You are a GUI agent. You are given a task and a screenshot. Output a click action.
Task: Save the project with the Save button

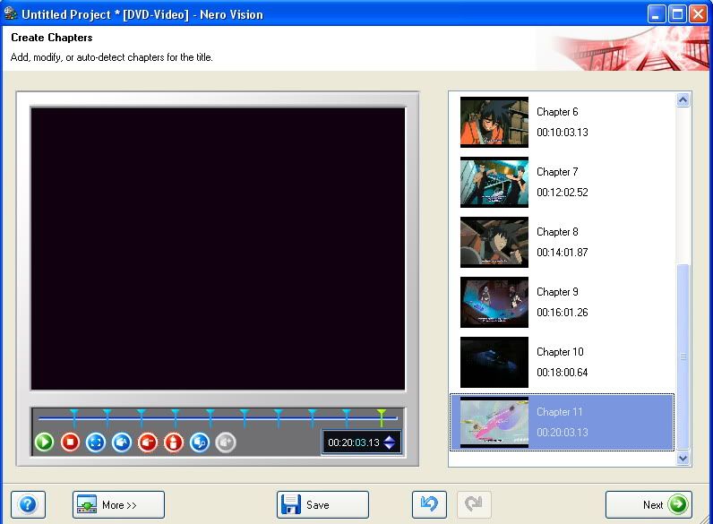(322, 504)
